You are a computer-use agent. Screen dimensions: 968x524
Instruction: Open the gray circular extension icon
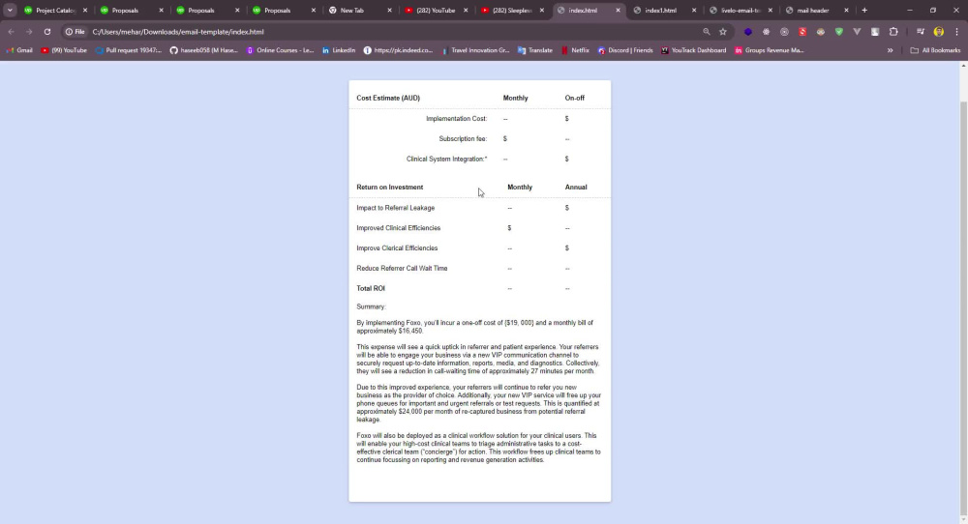(785, 32)
